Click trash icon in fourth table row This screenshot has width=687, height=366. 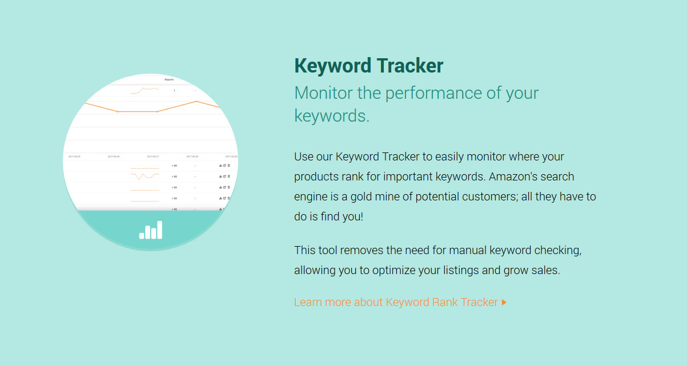pyautogui.click(x=229, y=198)
